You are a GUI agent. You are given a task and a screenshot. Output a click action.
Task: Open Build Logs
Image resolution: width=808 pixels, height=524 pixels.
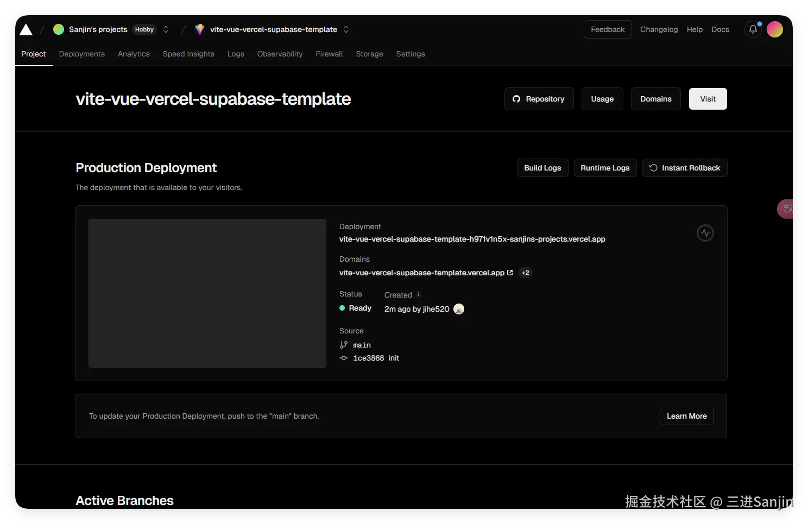click(542, 168)
